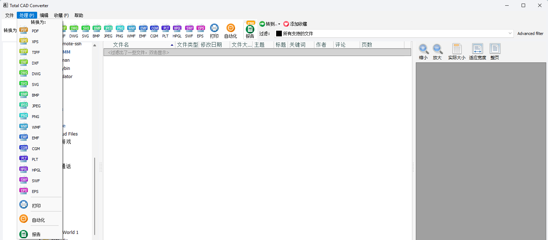Click the 过滤出了一些文件 notice row
Viewport: 548px width, 240px height.
(x=257, y=52)
